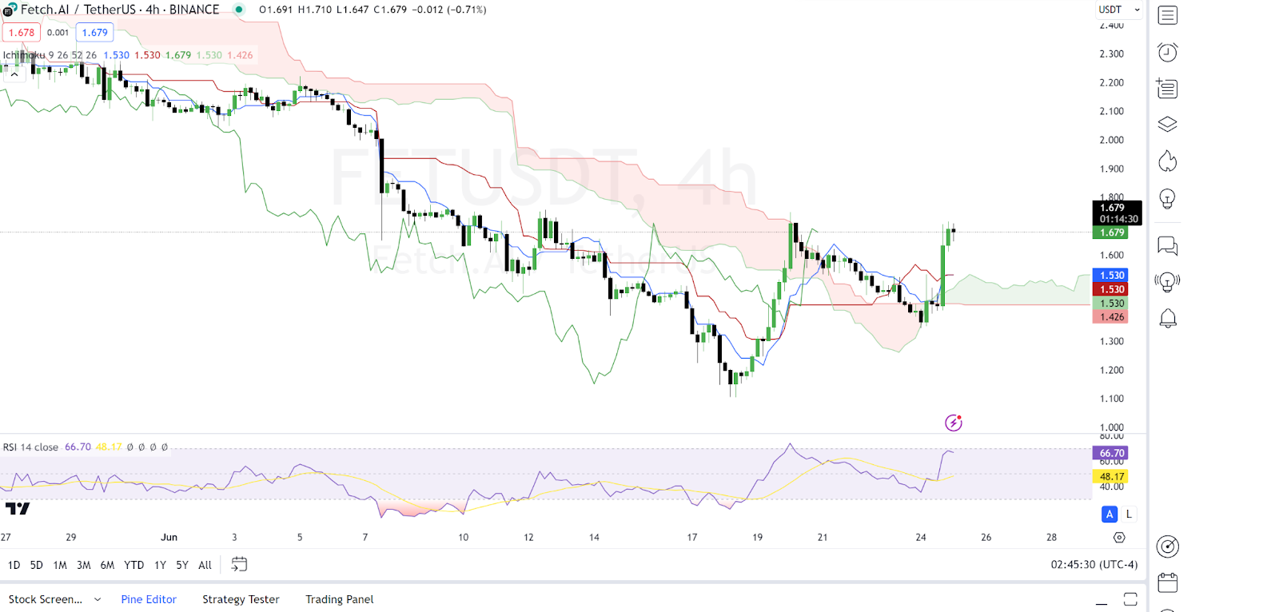1279x612 pixels.
Task: Select the All time range
Action: tap(205, 565)
